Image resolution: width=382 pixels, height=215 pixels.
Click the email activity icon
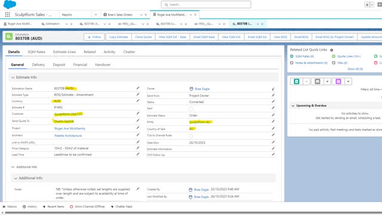tap(318, 81)
